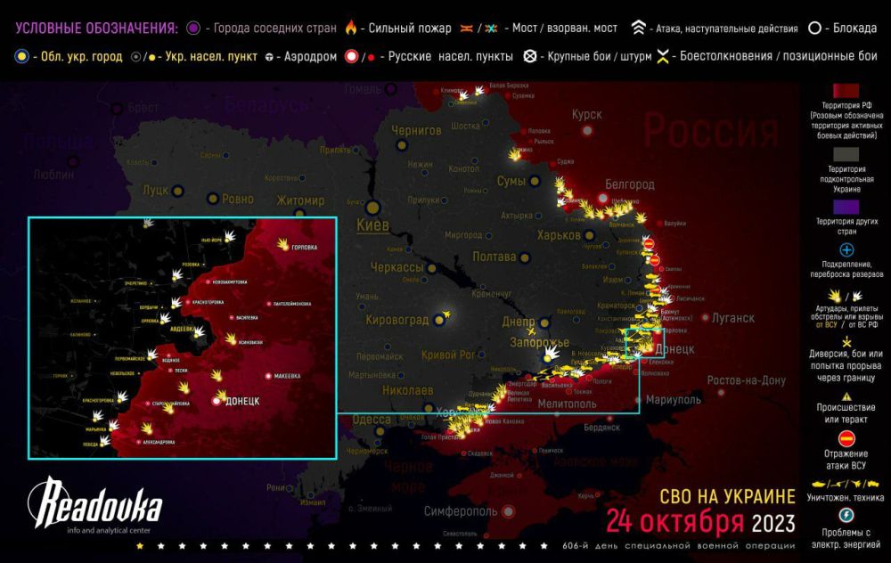This screenshot has width=891, height=563.
Task: Click the Киев city label on the map
Action: coord(372,225)
